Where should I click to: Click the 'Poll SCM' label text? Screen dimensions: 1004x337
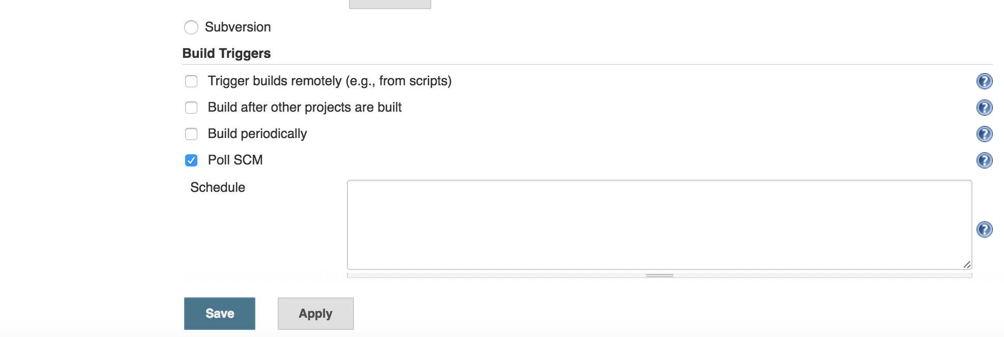coord(235,160)
